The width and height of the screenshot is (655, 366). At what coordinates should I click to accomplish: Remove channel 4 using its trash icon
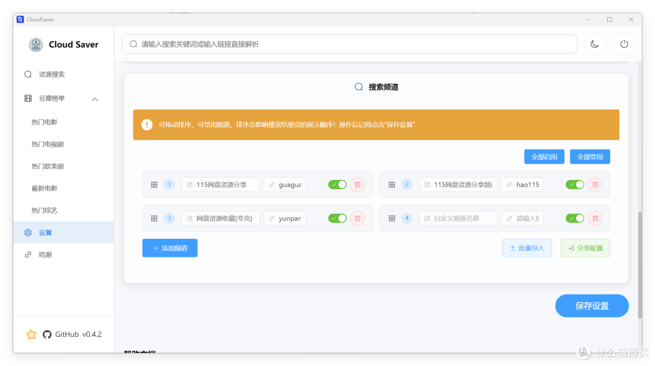(595, 218)
